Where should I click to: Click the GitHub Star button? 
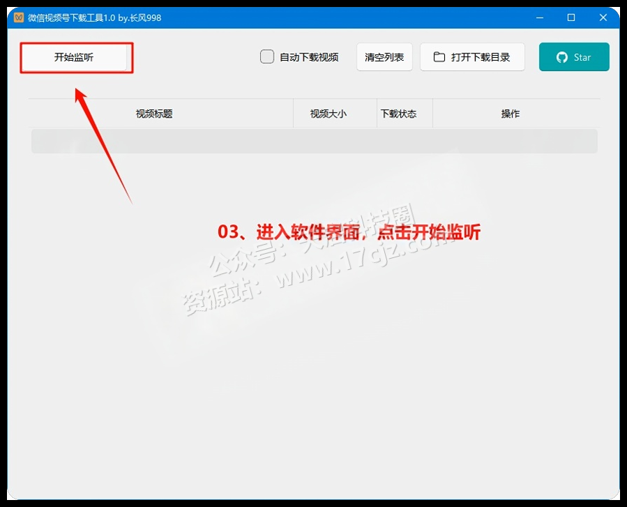pos(574,57)
